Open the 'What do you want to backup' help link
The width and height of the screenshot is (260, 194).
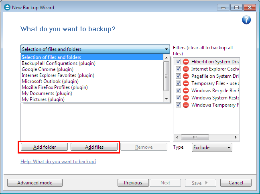tap(58, 162)
